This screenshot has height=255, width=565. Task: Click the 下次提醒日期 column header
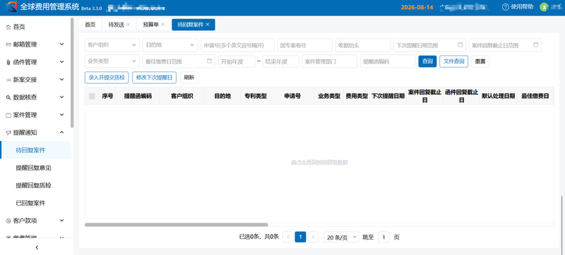point(388,97)
